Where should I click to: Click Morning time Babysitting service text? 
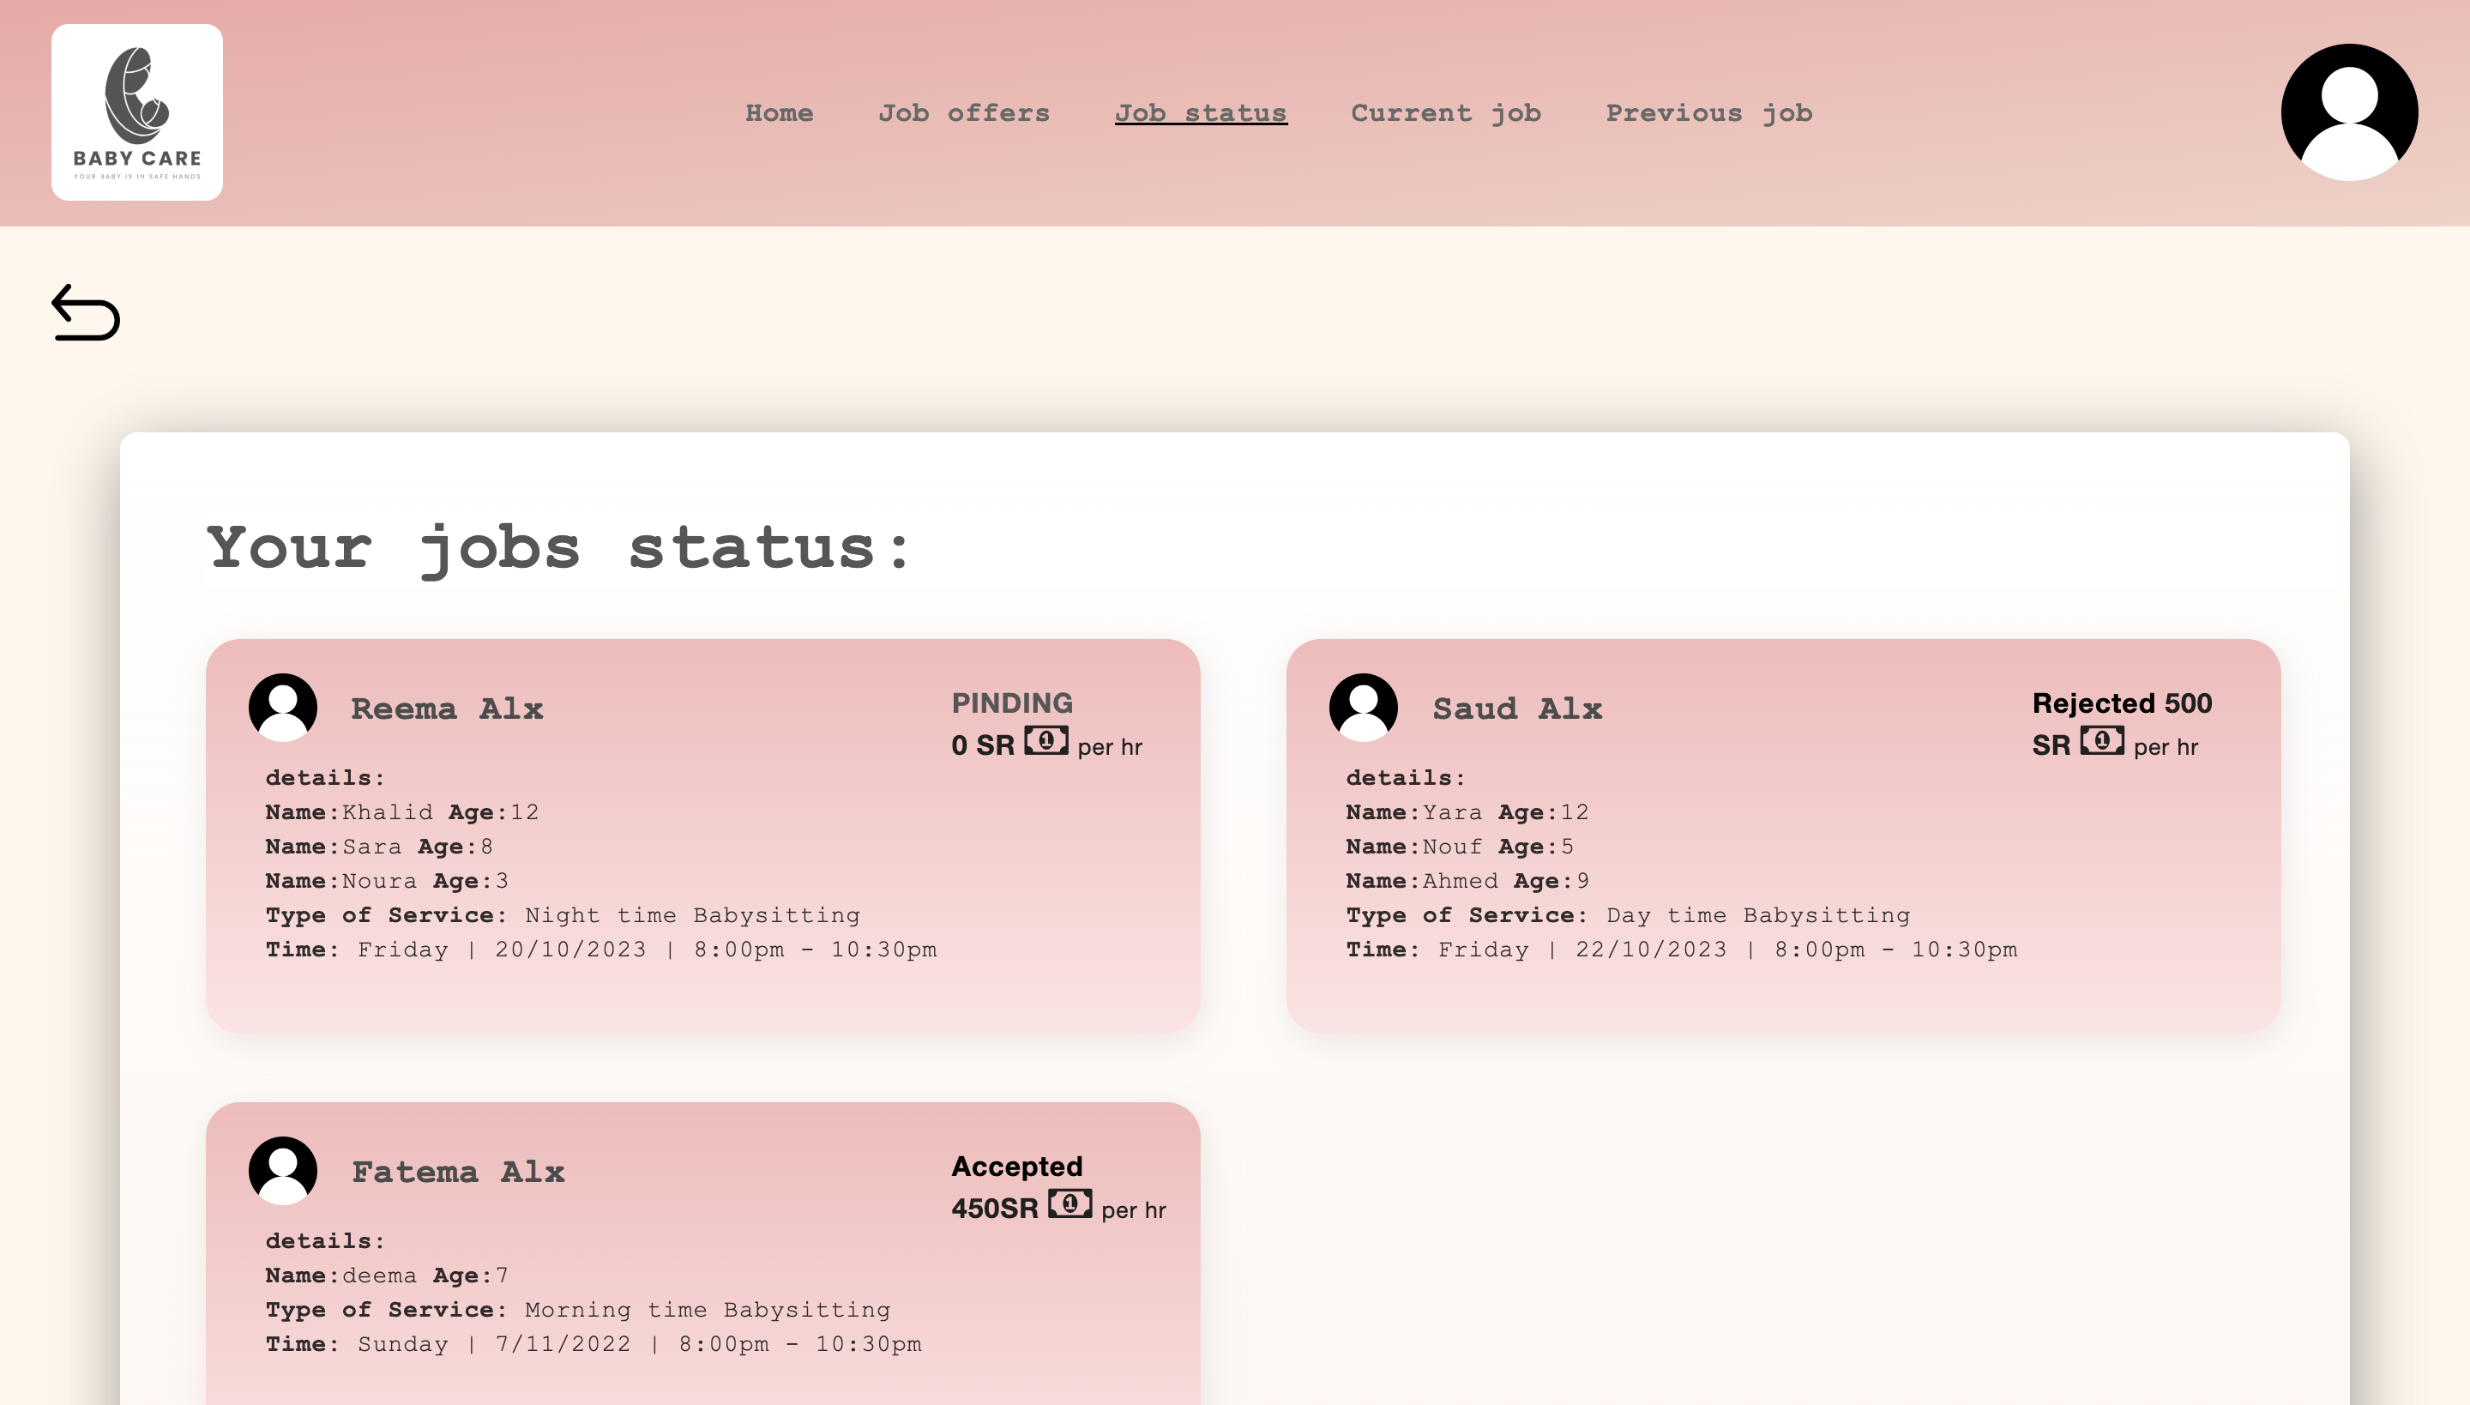[708, 1310]
